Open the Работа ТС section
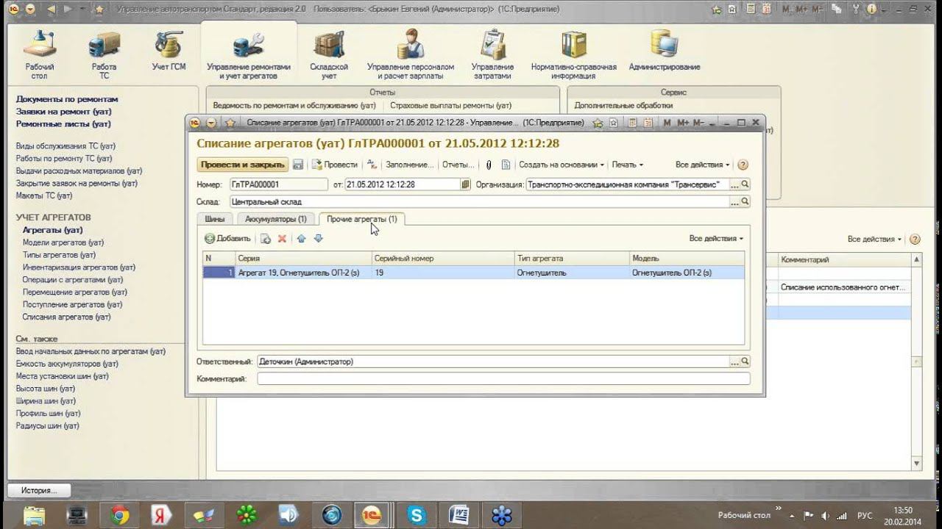Viewport: 942px width, 529px height. click(x=104, y=55)
